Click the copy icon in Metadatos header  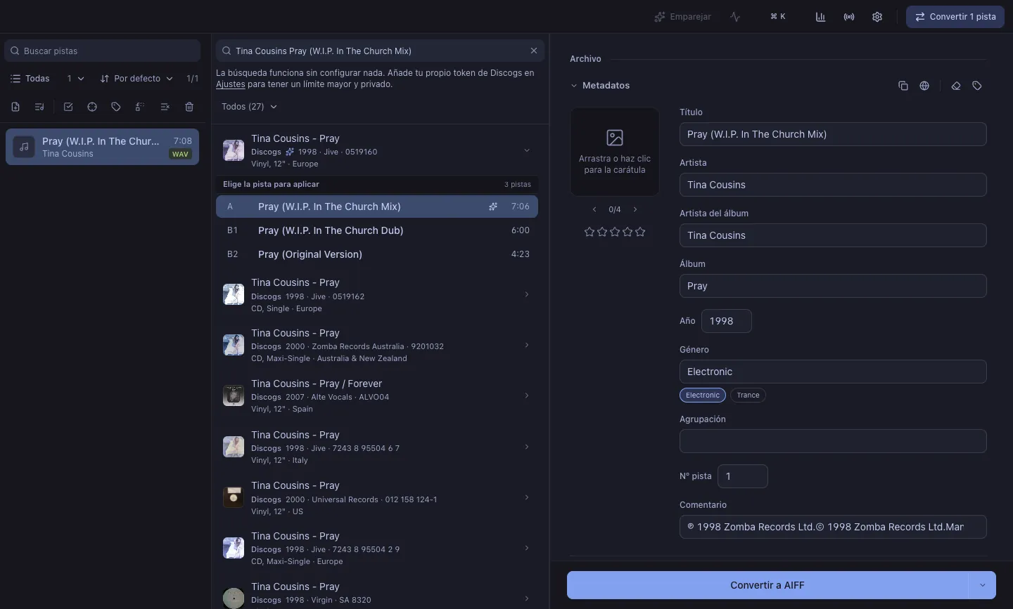(903, 86)
